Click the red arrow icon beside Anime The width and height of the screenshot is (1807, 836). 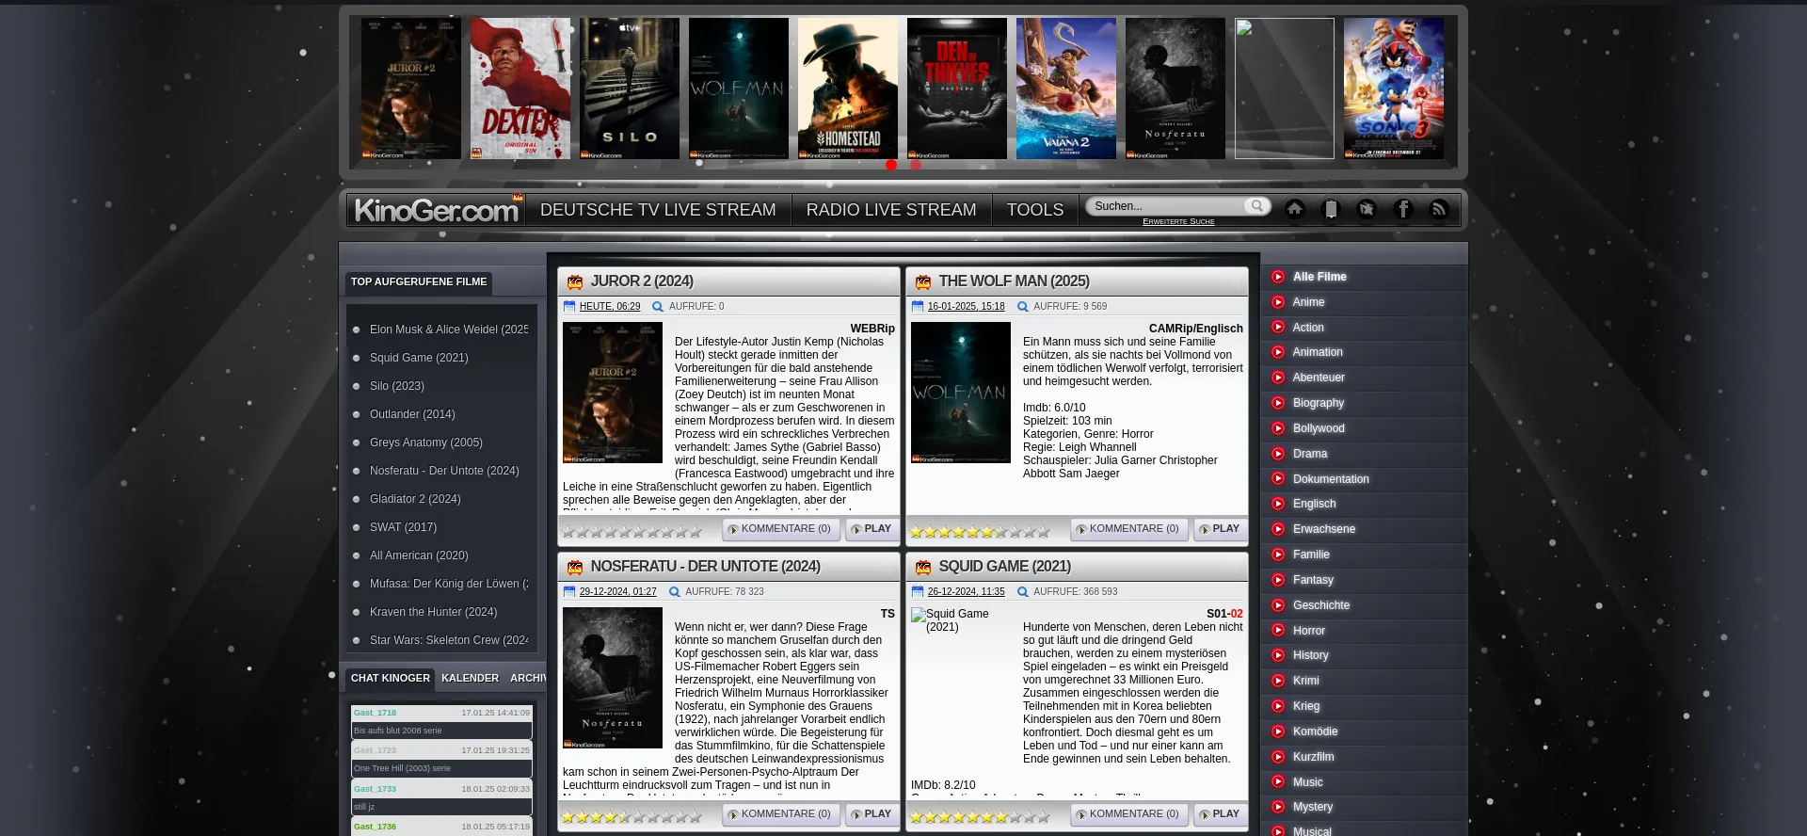point(1278,302)
